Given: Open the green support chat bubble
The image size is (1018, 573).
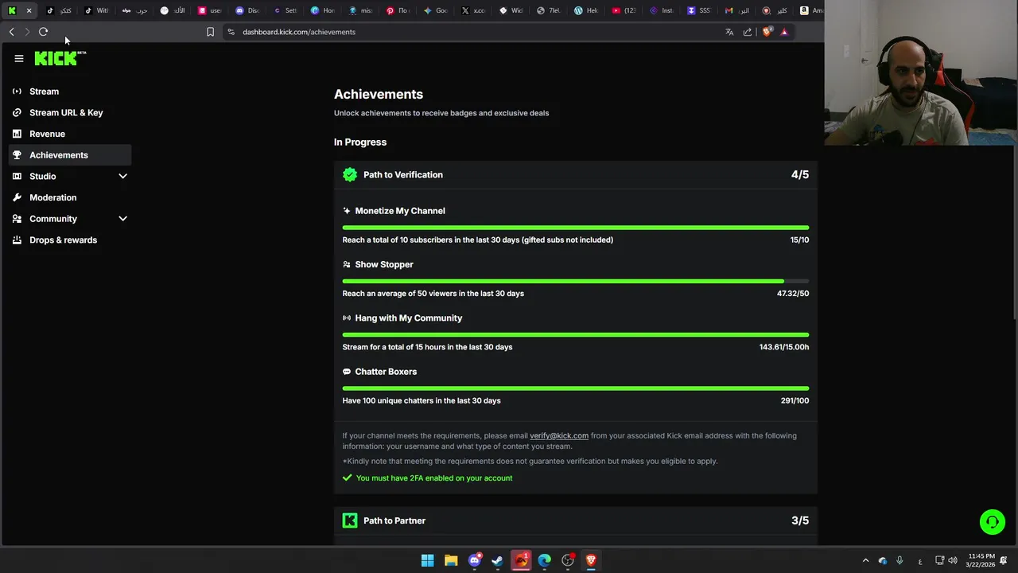Looking at the screenshot, I should 993,522.
